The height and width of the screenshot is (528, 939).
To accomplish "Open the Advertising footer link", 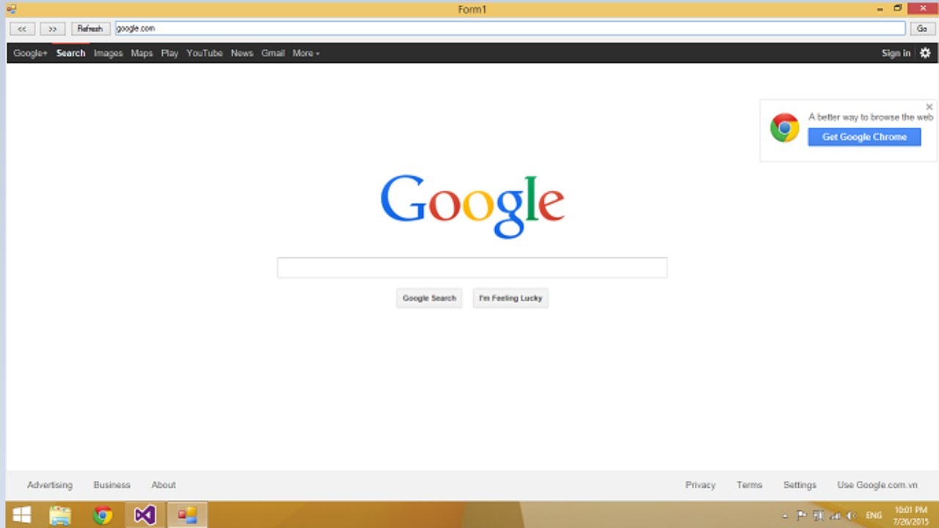I will [50, 485].
